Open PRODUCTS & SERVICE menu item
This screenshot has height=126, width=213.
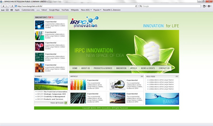coord(103,68)
